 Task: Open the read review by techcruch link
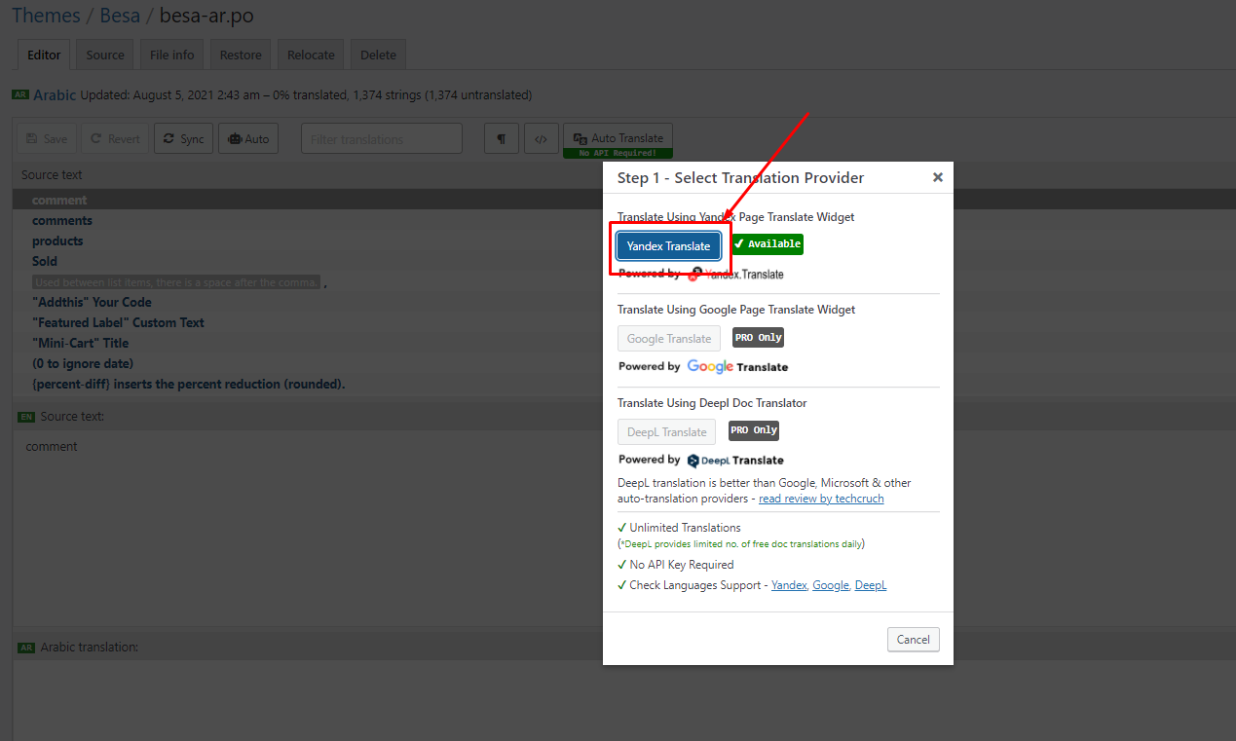click(821, 499)
